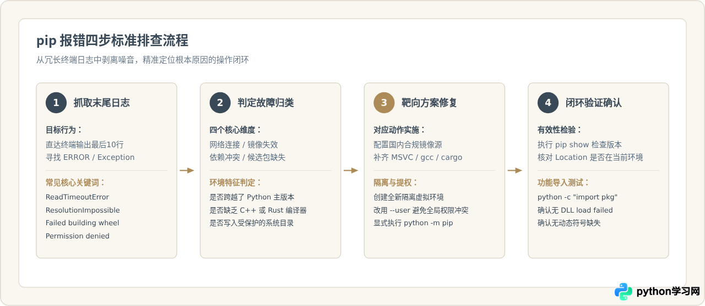Click the label "功能导入测试："
Screen dimensions: 705x306
pos(564,182)
